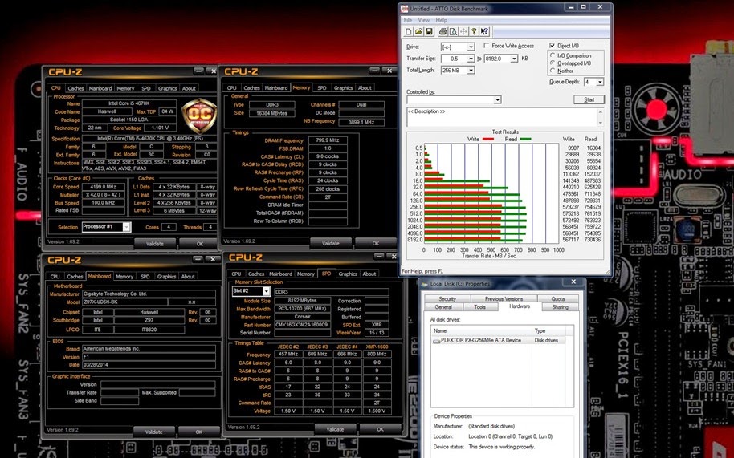Switch to Caches tab in CPU-Z processor window
734x458 pixels.
(x=75, y=88)
